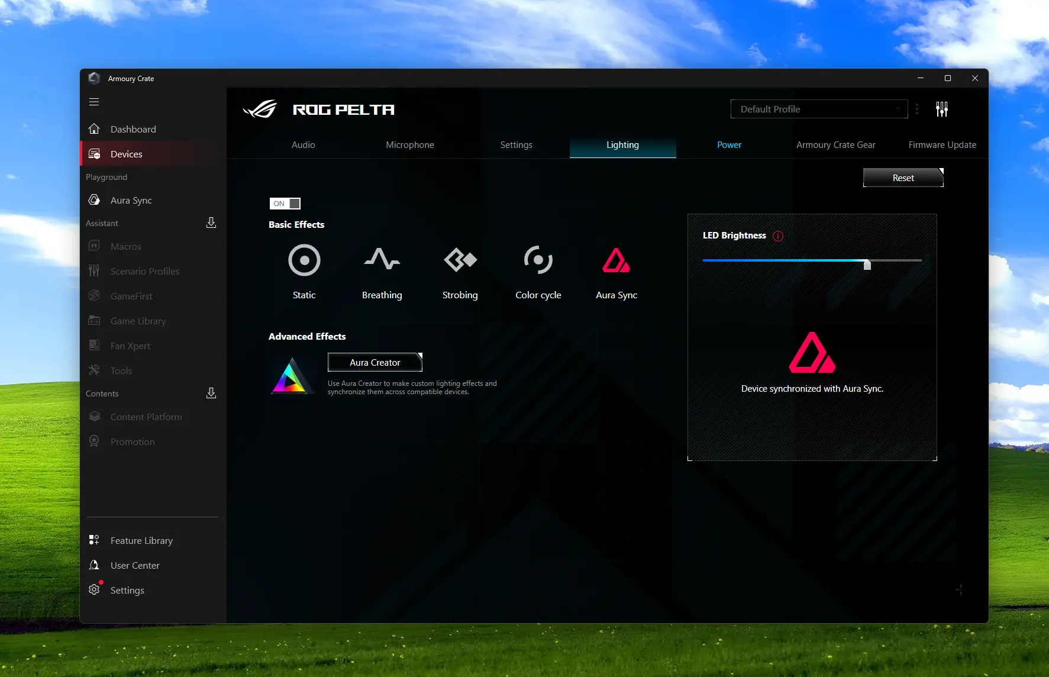The image size is (1049, 677).
Task: Open the equalizer sliders icon at top right
Action: pos(941,109)
